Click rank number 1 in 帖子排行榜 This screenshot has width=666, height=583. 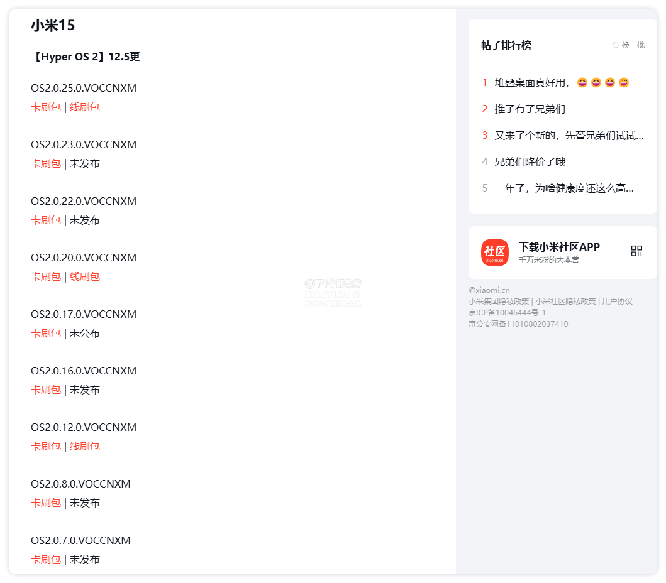pyautogui.click(x=485, y=83)
